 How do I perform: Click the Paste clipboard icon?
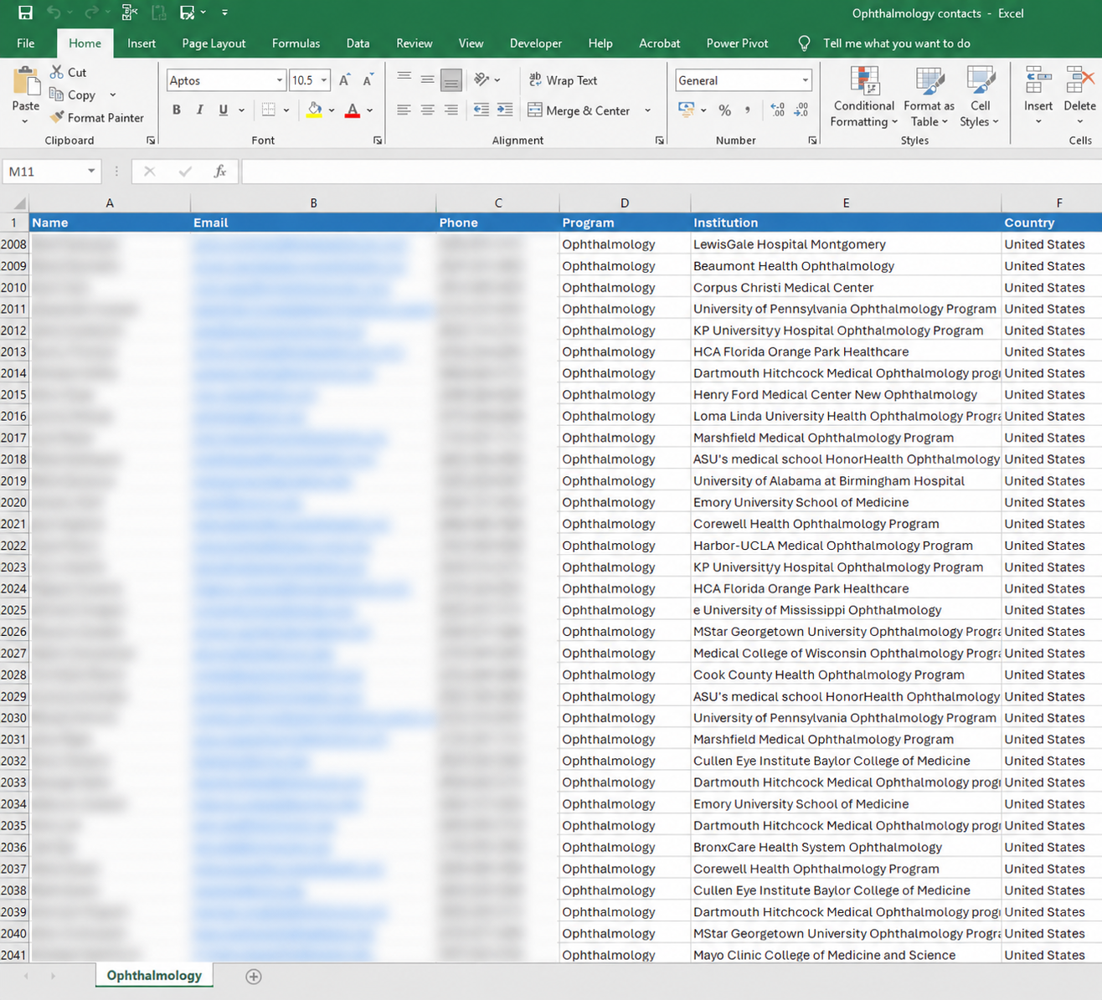[x=26, y=82]
